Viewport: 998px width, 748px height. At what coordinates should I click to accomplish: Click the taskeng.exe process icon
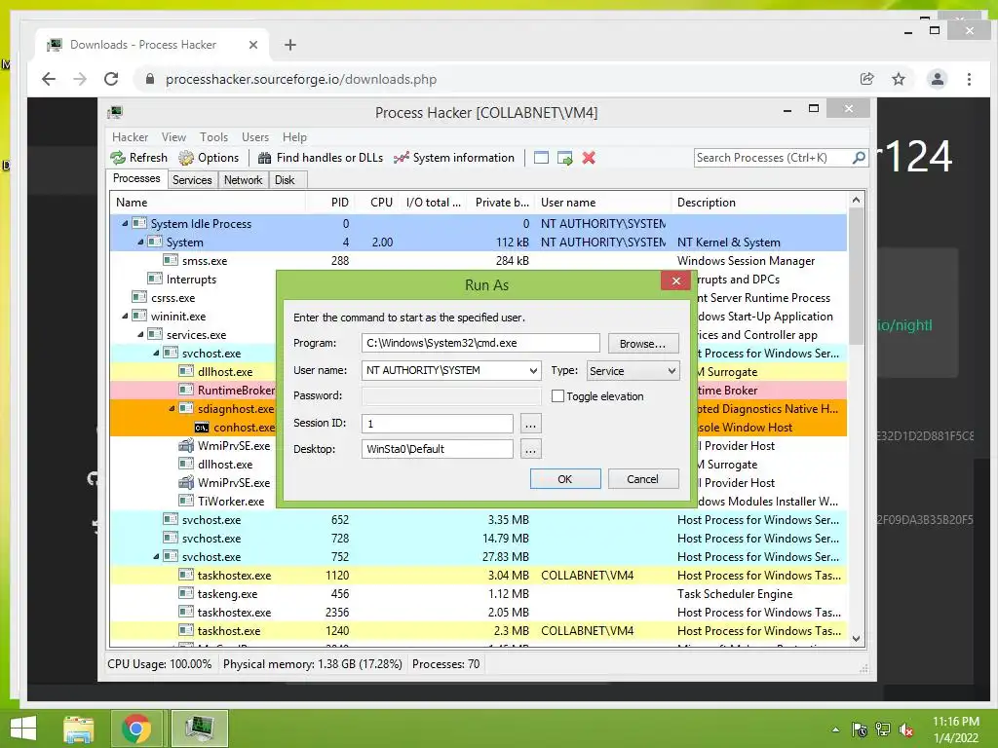[x=186, y=593]
